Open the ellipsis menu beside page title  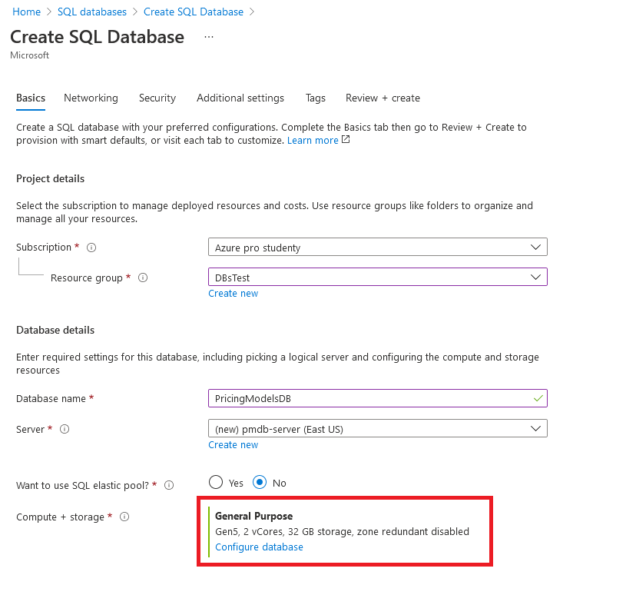pos(209,37)
